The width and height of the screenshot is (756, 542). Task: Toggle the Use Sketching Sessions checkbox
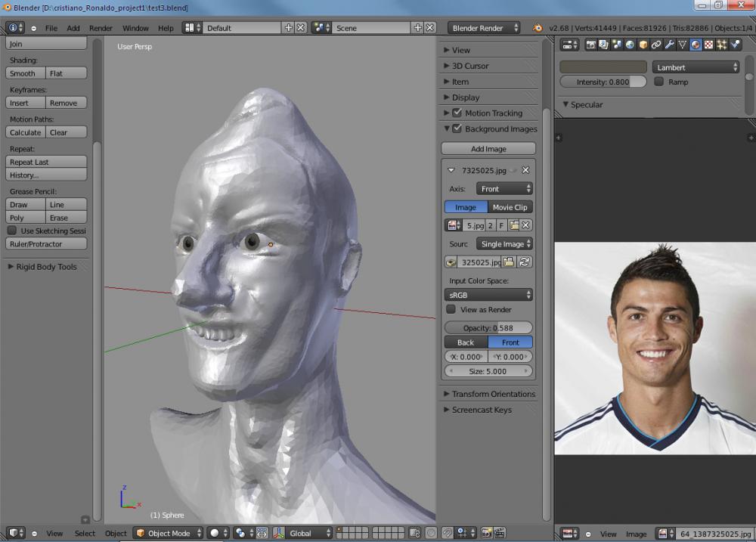click(x=12, y=231)
